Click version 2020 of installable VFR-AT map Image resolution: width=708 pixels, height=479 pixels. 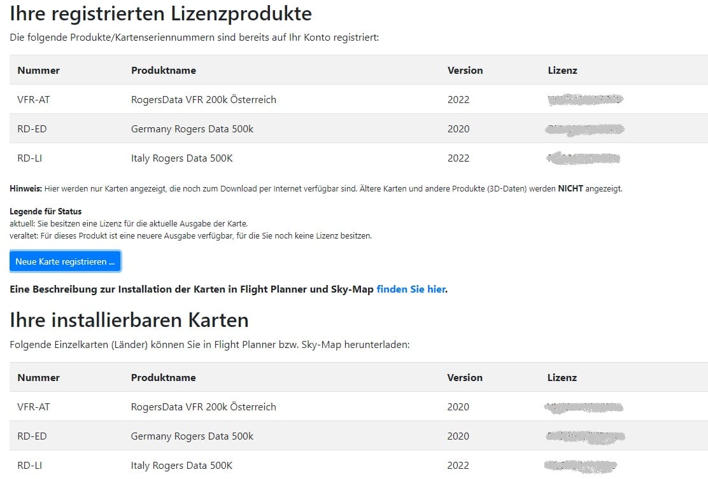pyautogui.click(x=458, y=406)
